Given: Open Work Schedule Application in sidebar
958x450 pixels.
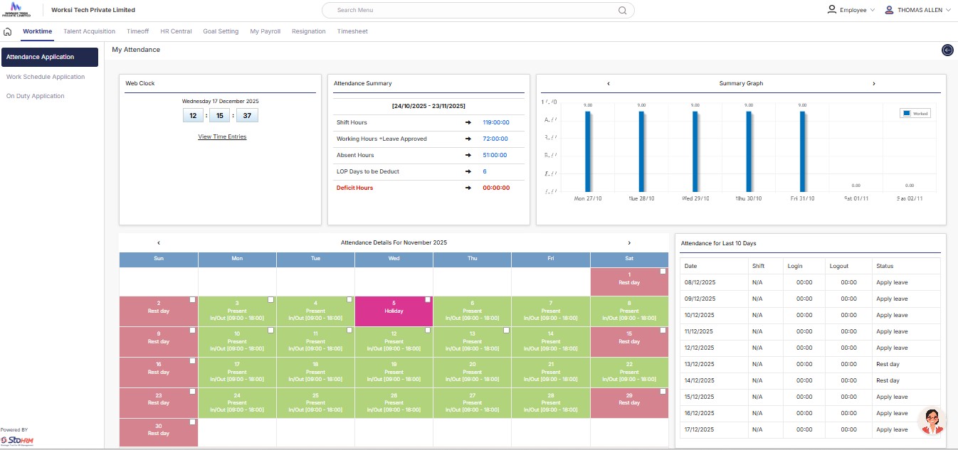Looking at the screenshot, I should point(46,77).
